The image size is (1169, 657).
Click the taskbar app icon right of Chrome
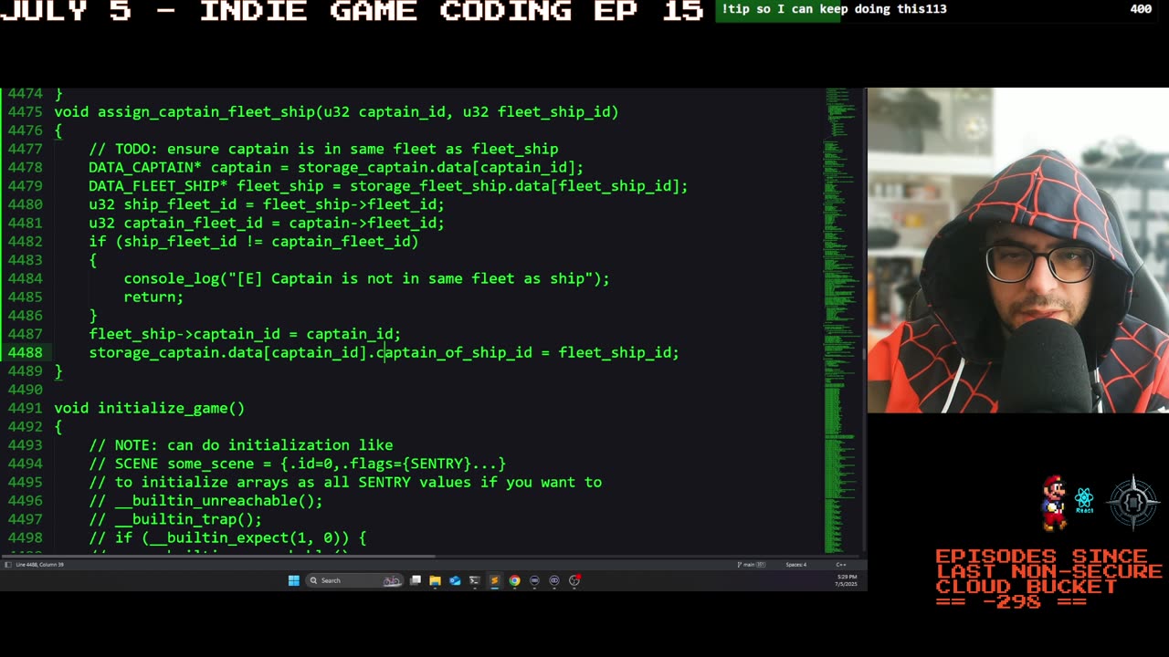point(534,580)
